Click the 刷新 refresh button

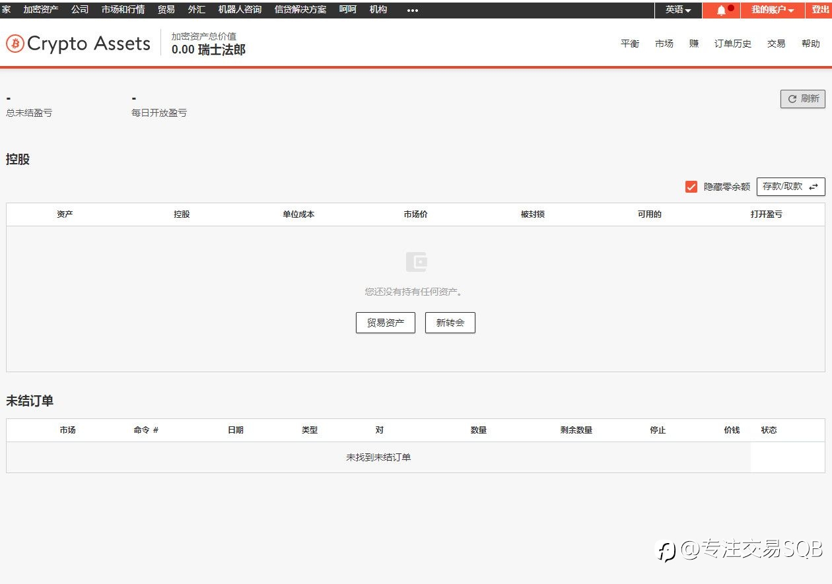[x=803, y=99]
